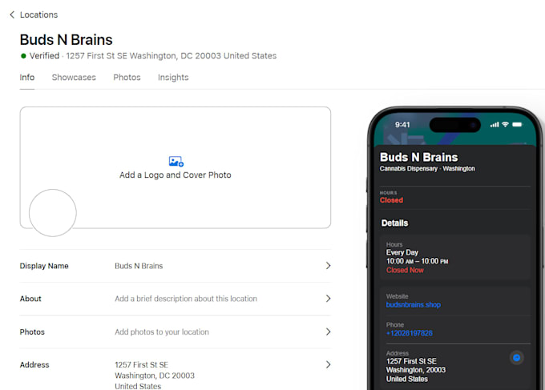This screenshot has width=545, height=390.
Task: Click the Photos row label
Action: pos(32,332)
